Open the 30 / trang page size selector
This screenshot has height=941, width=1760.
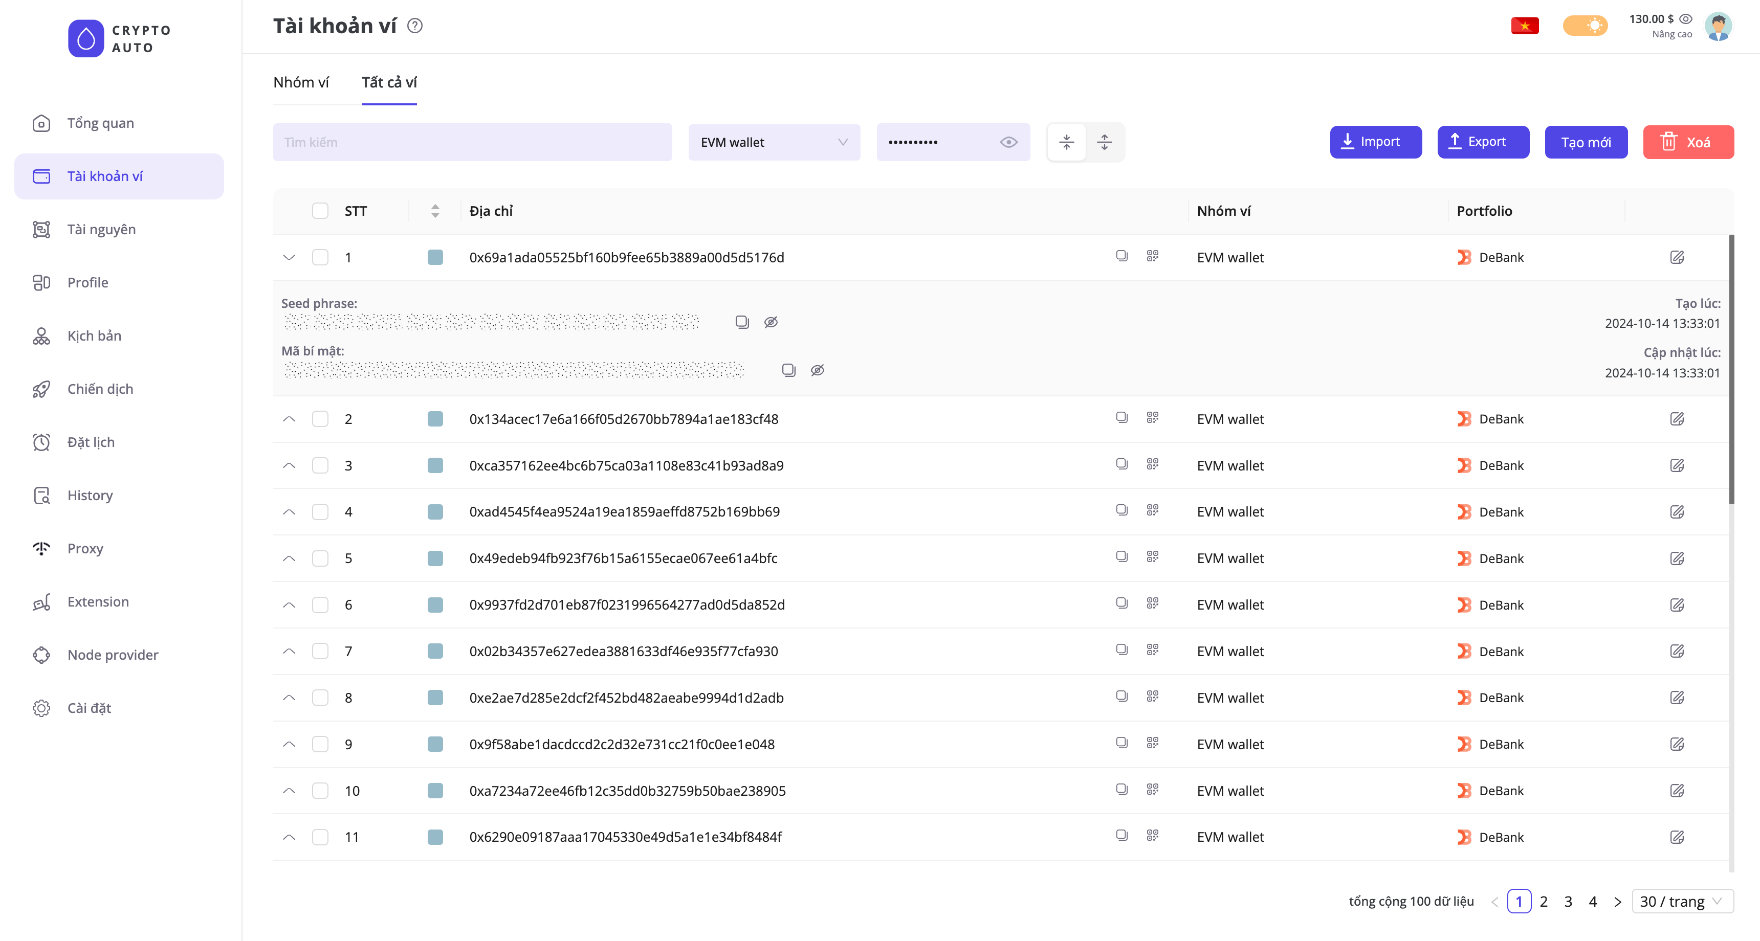(x=1681, y=902)
